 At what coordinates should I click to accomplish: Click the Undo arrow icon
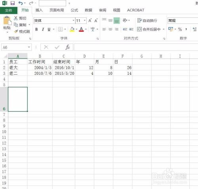(21, 3)
